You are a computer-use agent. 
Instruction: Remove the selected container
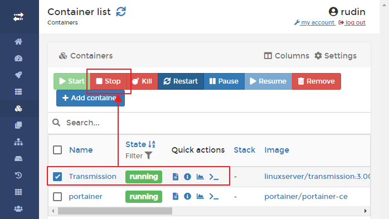coord(317,81)
